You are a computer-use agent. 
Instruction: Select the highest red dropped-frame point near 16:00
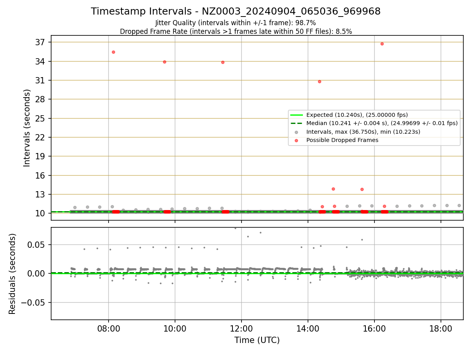[382, 44]
